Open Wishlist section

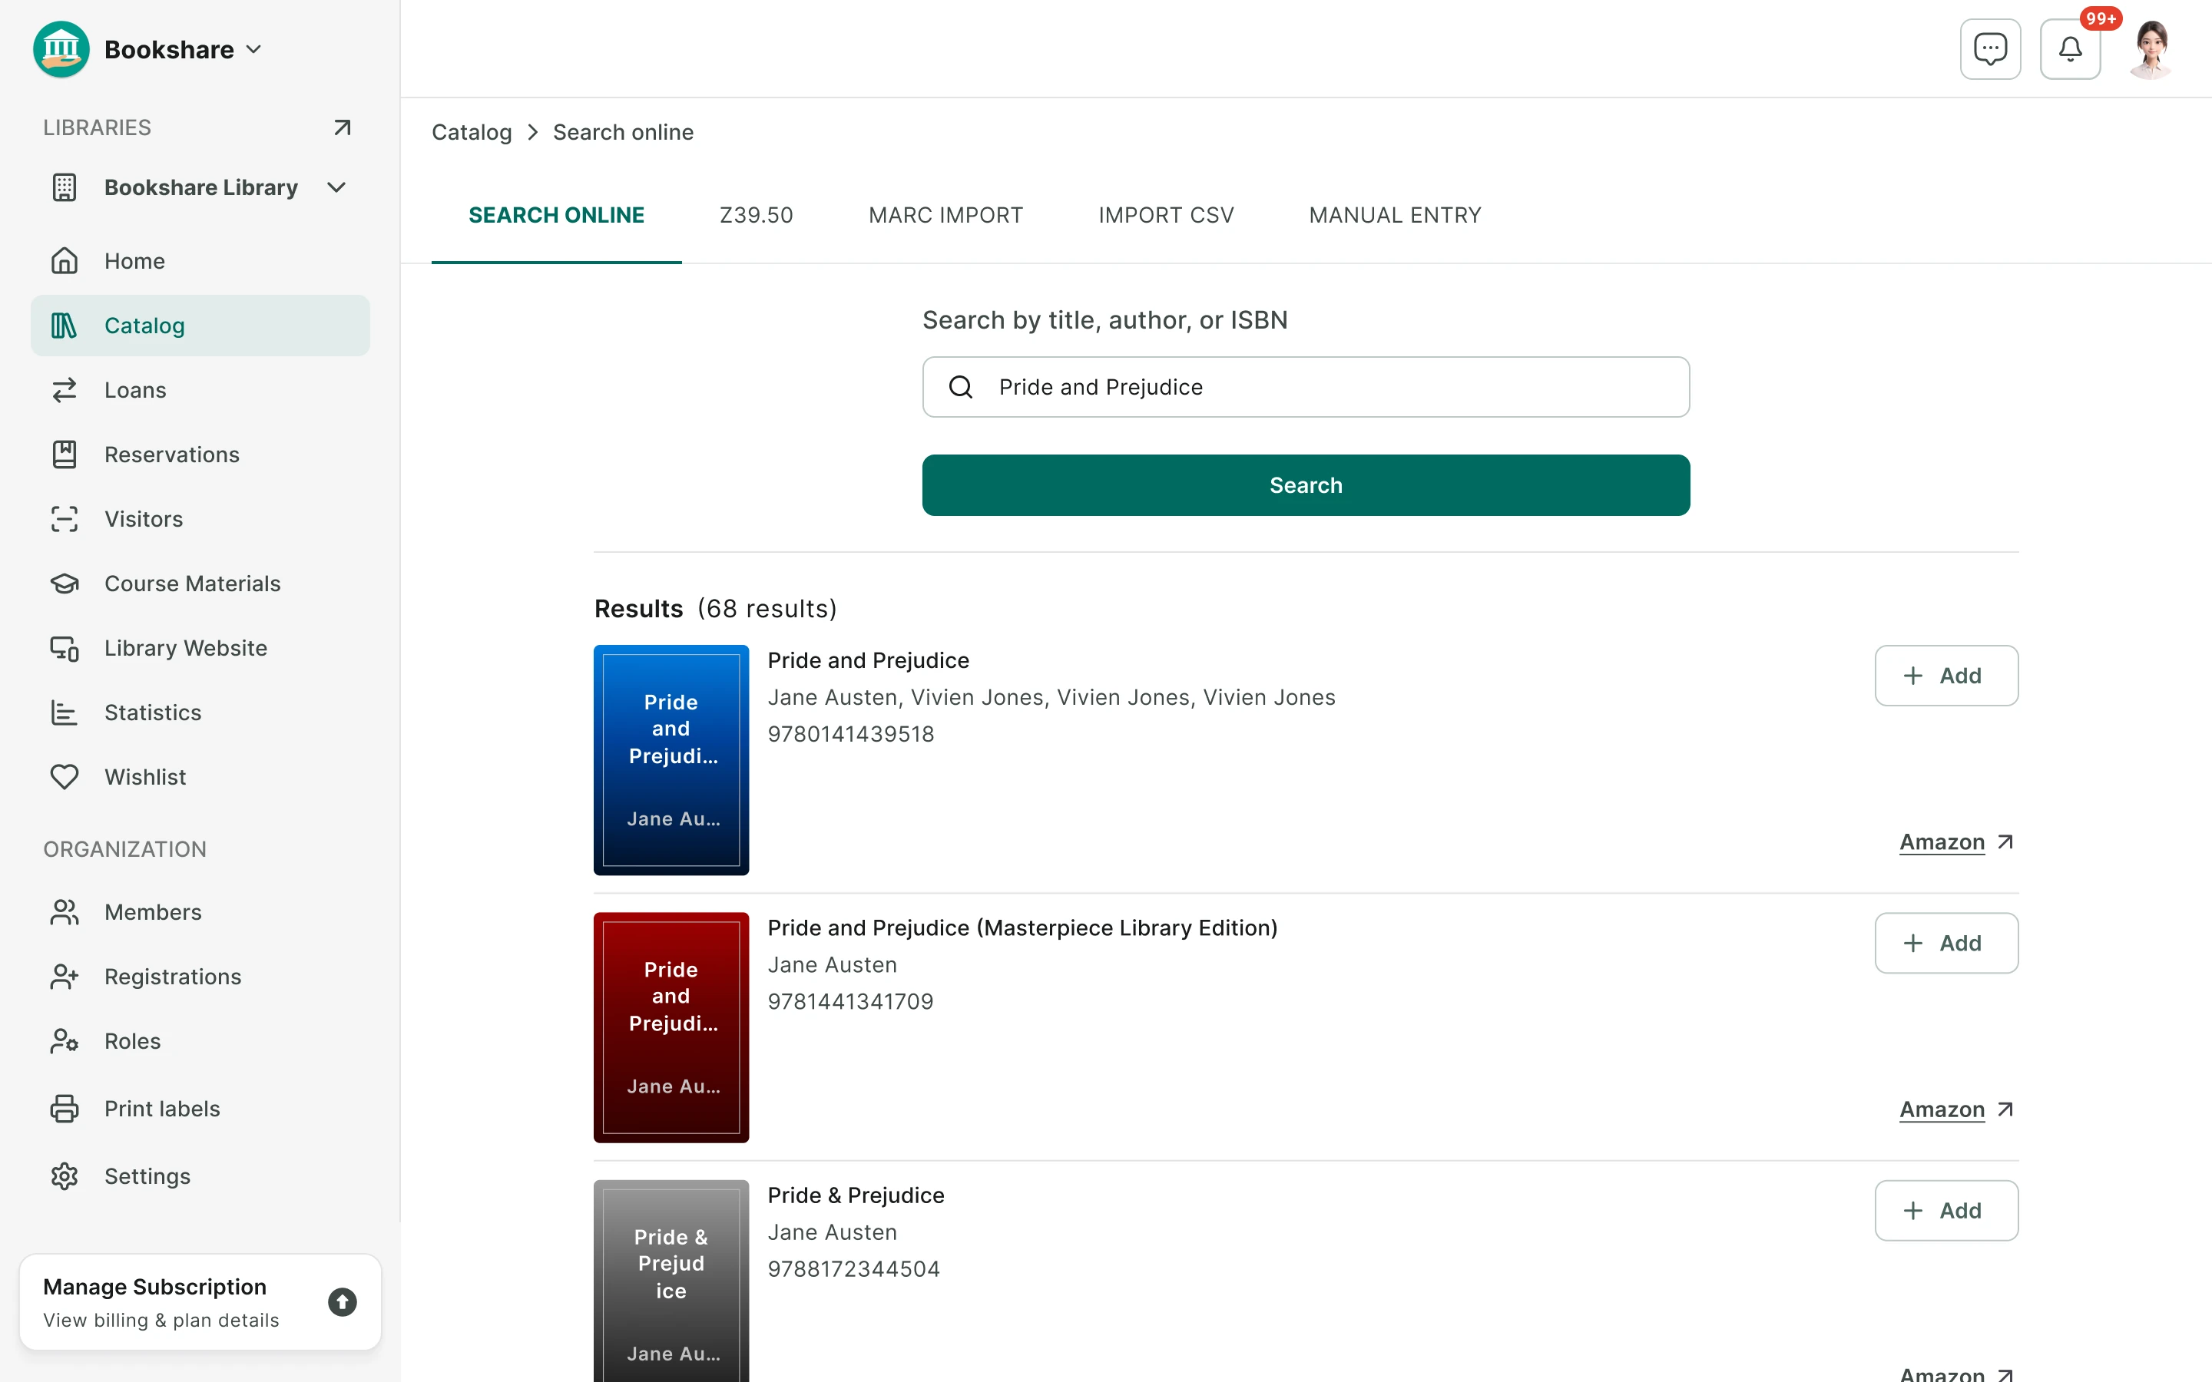click(200, 777)
